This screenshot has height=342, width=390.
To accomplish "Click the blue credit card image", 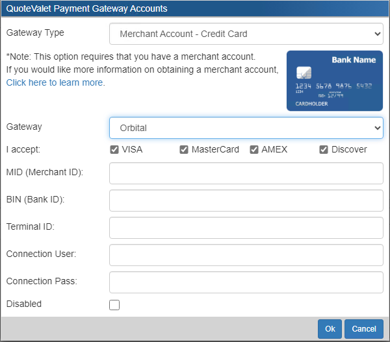I will click(334, 81).
